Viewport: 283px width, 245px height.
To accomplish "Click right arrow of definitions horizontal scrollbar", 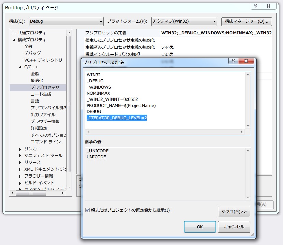I will click(242, 132).
